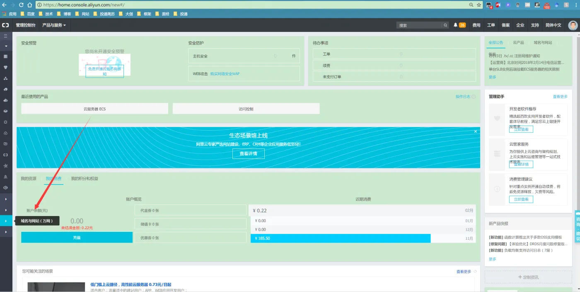This screenshot has width=580, height=292.
Task: Switch to the 云产品 announcements tab
Action: coord(518,43)
